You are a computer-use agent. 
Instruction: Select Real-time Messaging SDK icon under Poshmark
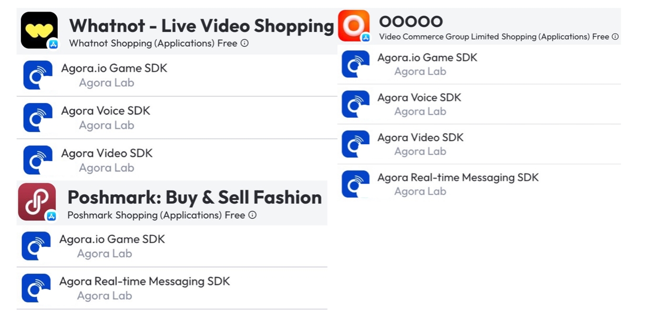pyautogui.click(x=36, y=288)
